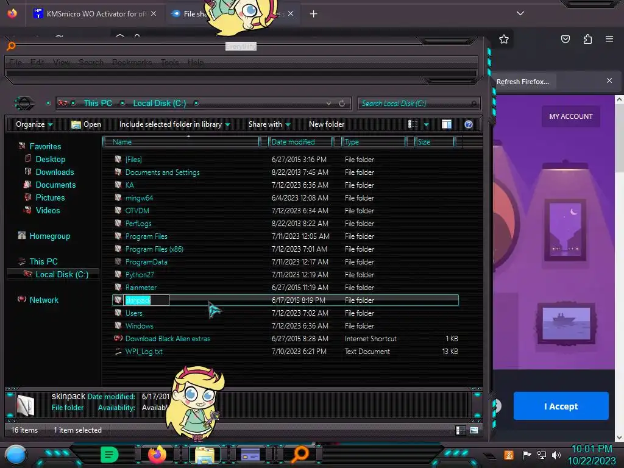This screenshot has height=468, width=624.
Task: Select Homegroup in the navigation pane
Action: point(49,236)
